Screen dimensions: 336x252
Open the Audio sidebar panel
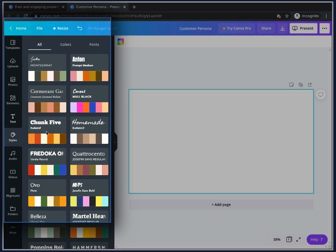13,156
